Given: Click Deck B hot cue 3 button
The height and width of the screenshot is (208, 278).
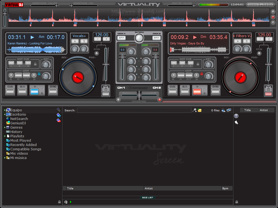Looking at the screenshot, I should click(191, 63).
